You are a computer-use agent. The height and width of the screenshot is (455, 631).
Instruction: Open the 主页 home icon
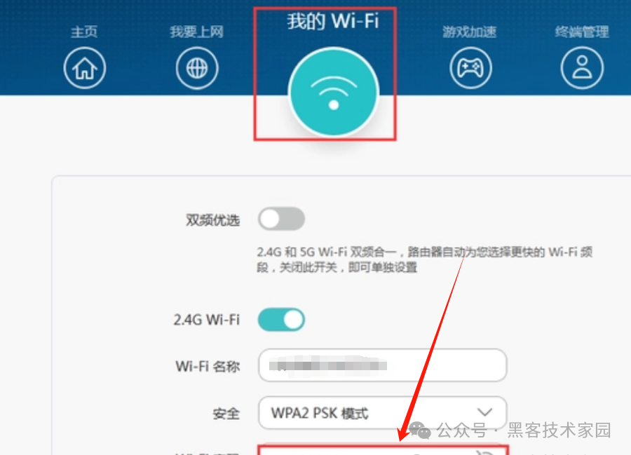click(85, 67)
